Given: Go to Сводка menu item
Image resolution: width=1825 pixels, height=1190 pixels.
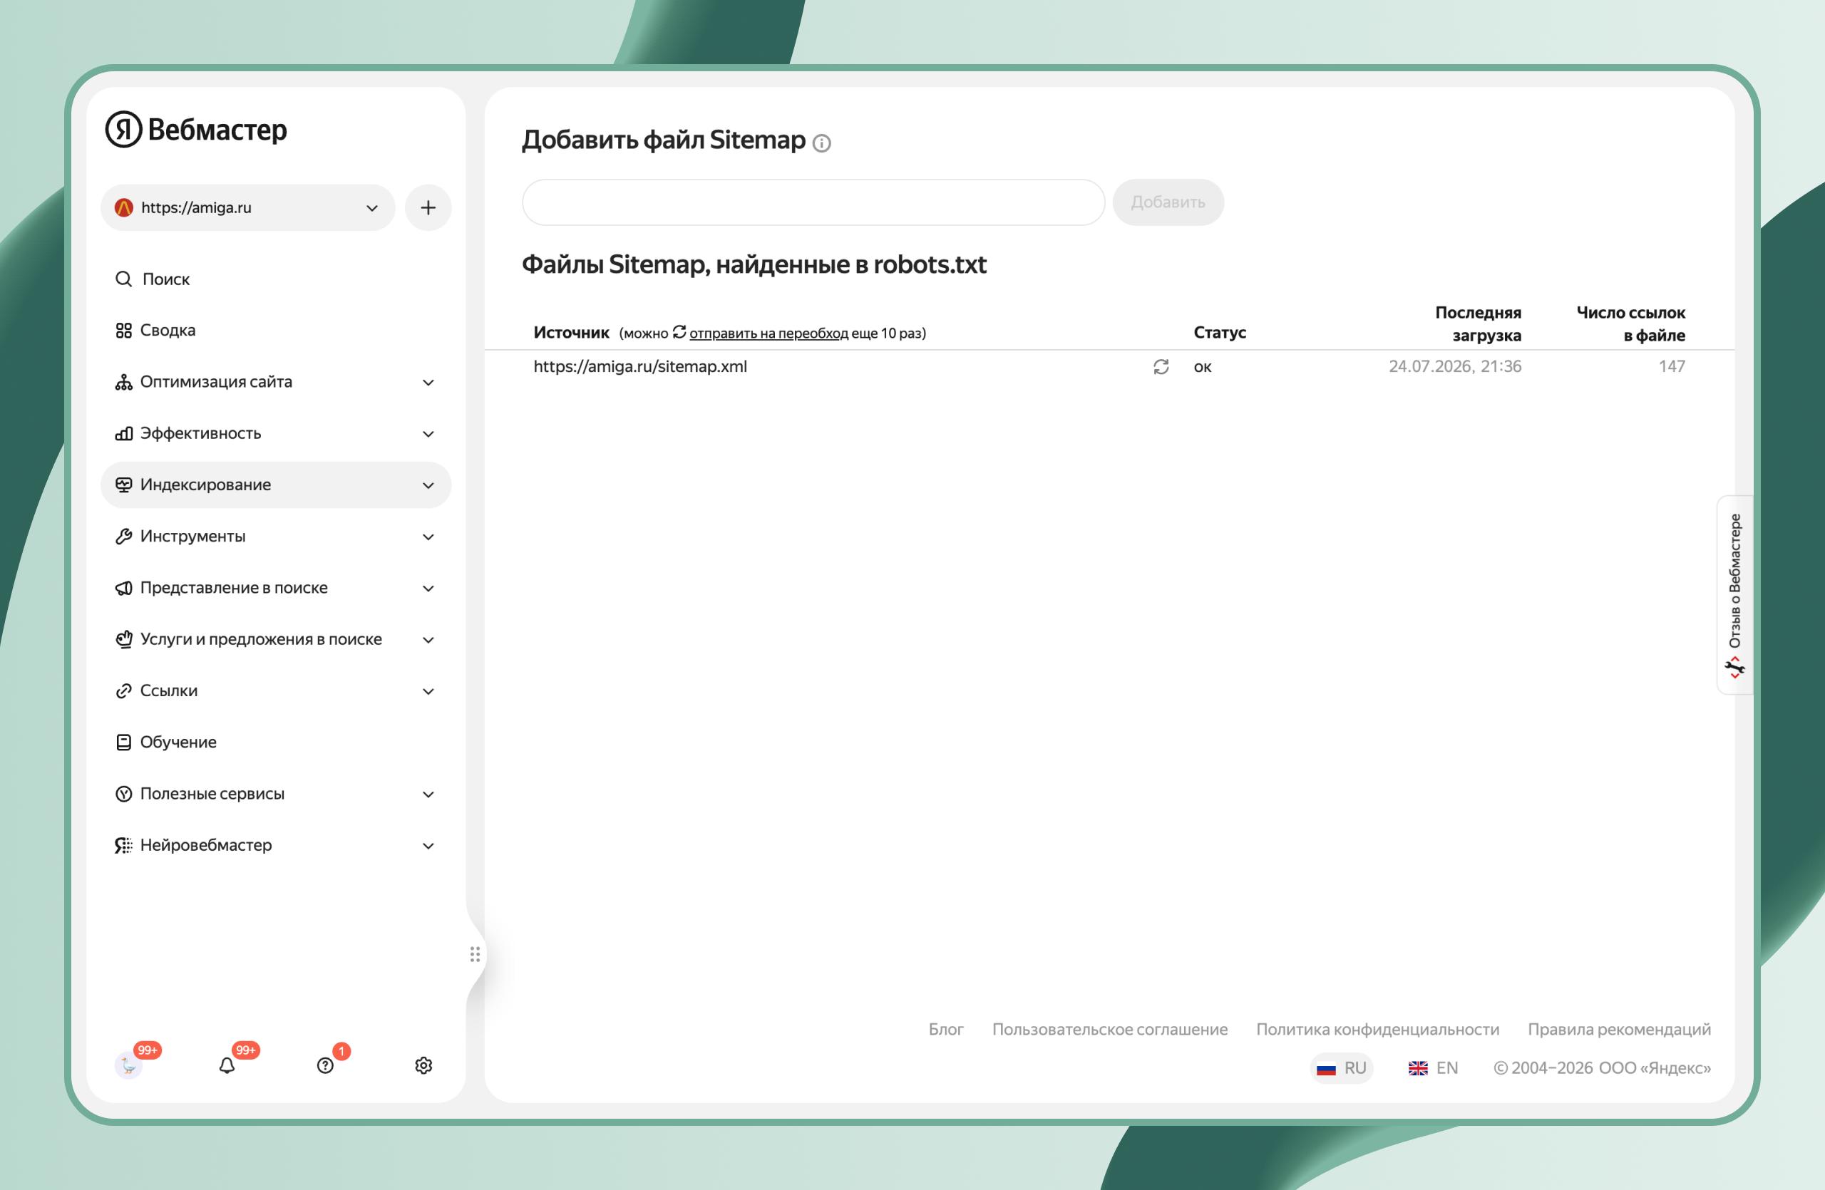Looking at the screenshot, I should coord(276,330).
